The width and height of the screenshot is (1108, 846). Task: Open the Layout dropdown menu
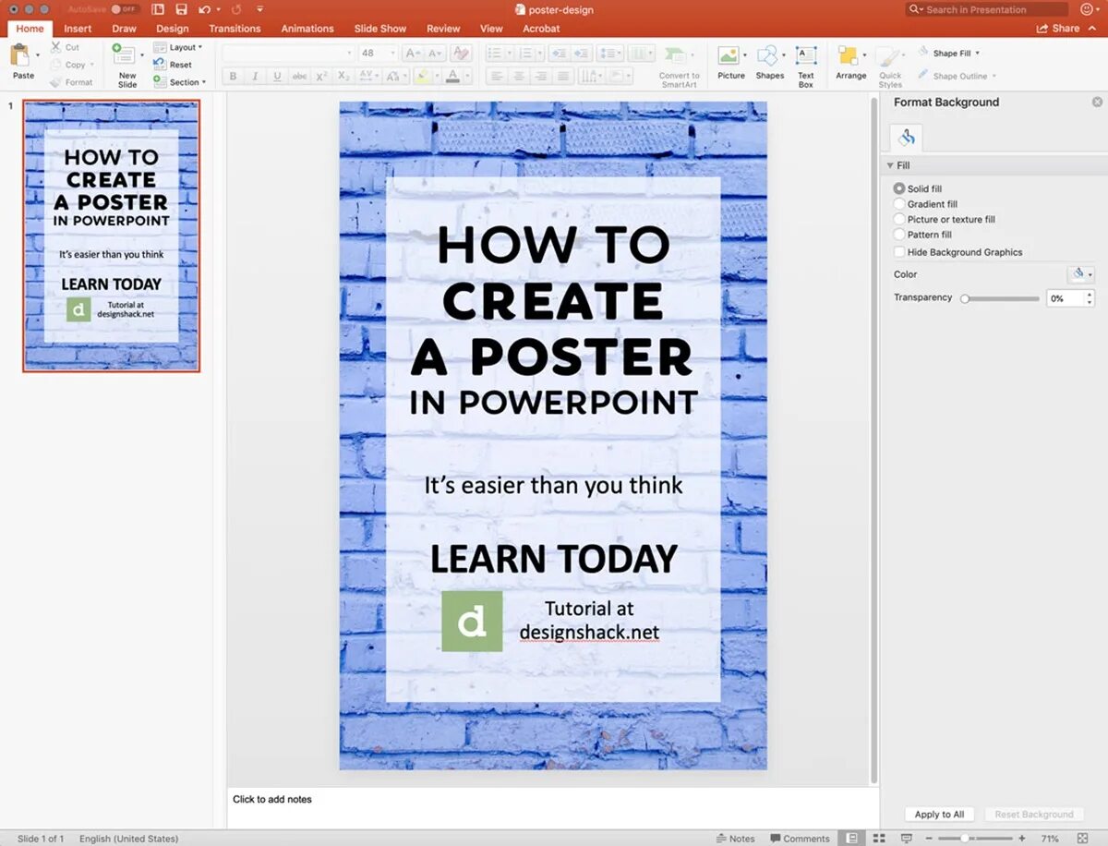click(185, 47)
